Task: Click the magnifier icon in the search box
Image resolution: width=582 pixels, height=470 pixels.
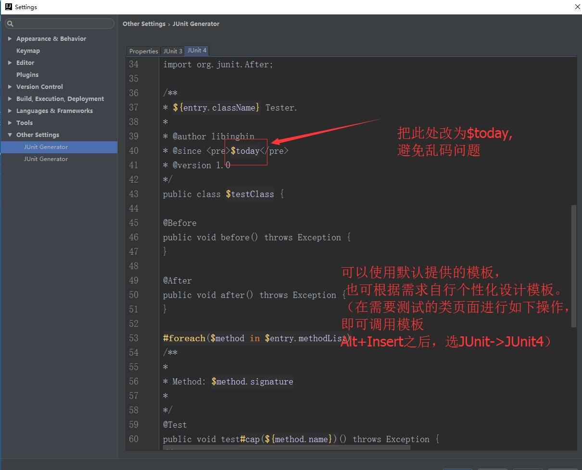Action: 11,24
